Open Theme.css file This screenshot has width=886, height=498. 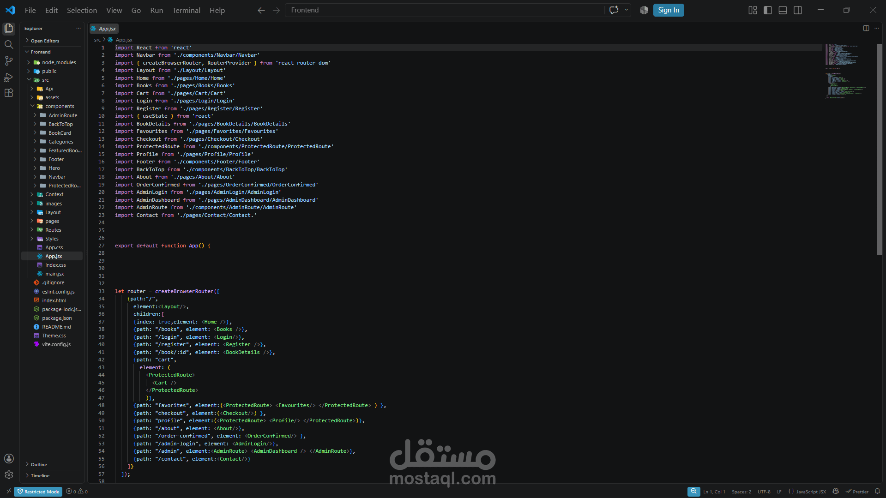pyautogui.click(x=54, y=336)
